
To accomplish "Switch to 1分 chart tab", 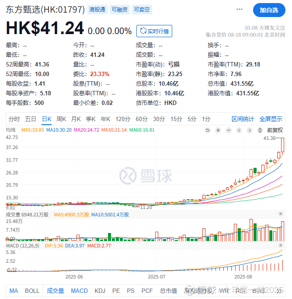I will (x=206, y=119).
